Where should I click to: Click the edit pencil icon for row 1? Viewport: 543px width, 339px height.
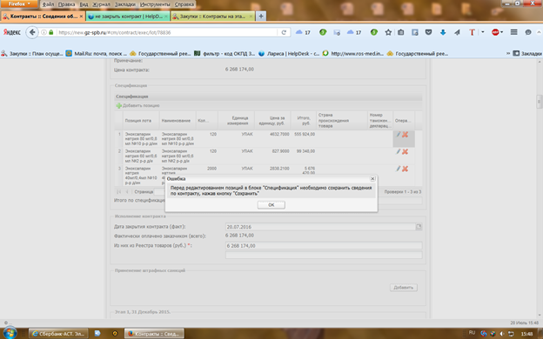(399, 135)
